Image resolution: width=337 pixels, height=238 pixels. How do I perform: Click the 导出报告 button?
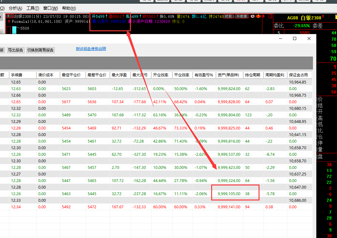[x=16, y=50]
